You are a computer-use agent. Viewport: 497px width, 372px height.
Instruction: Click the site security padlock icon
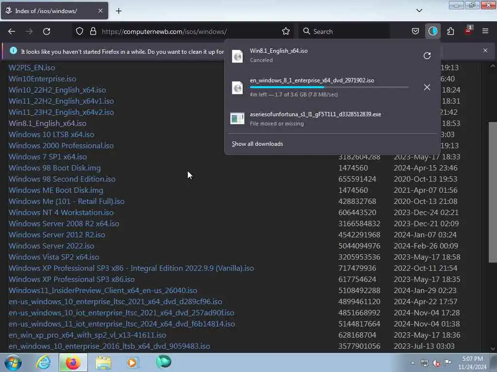93,31
